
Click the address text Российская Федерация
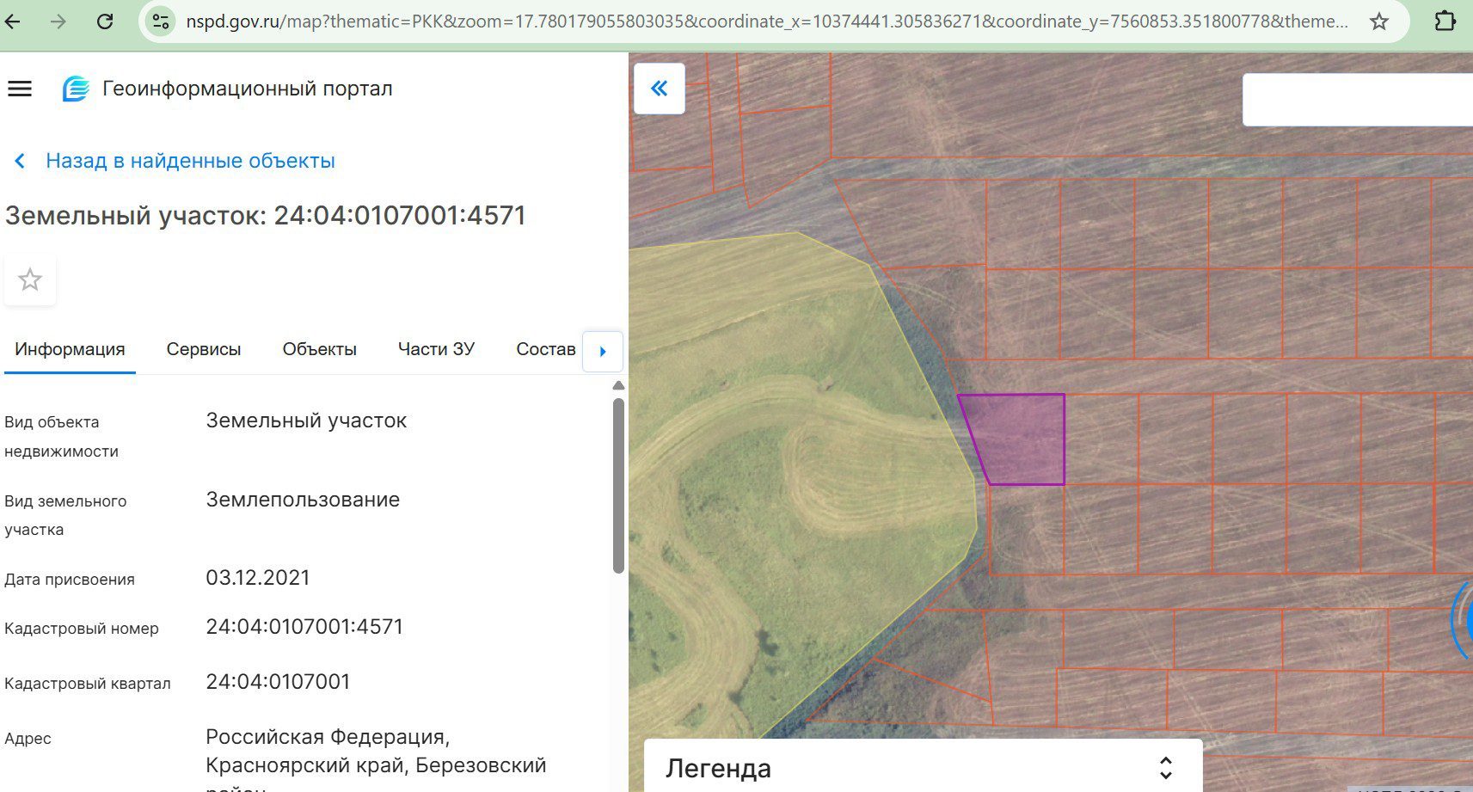coord(328,737)
